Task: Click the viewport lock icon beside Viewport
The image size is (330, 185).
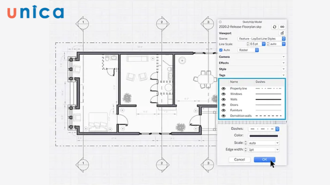Action: click(282, 33)
